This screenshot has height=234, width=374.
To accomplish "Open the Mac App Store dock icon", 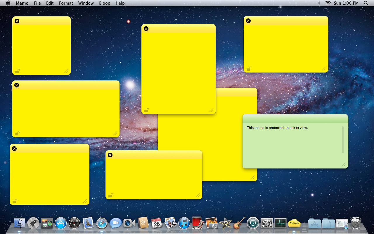I will point(61,224).
